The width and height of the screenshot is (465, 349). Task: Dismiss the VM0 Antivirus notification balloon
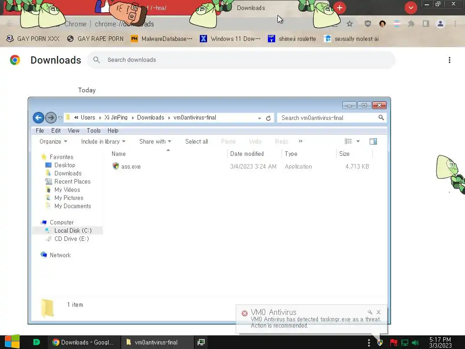378,312
